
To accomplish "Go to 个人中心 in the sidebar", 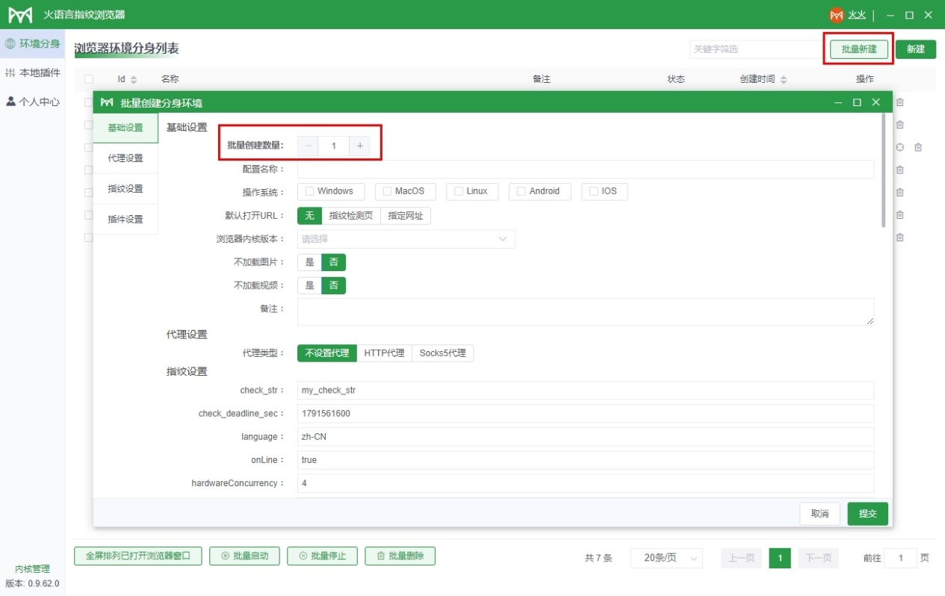I will pos(32,102).
